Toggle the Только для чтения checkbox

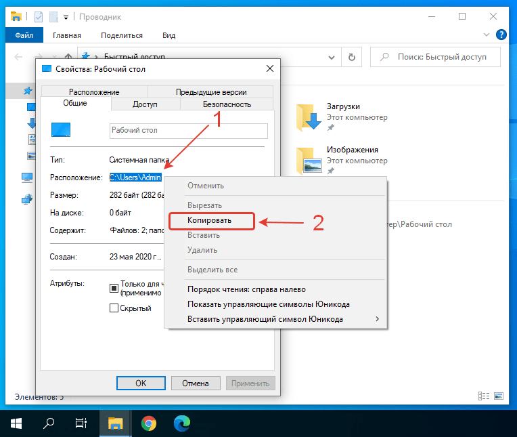point(114,288)
